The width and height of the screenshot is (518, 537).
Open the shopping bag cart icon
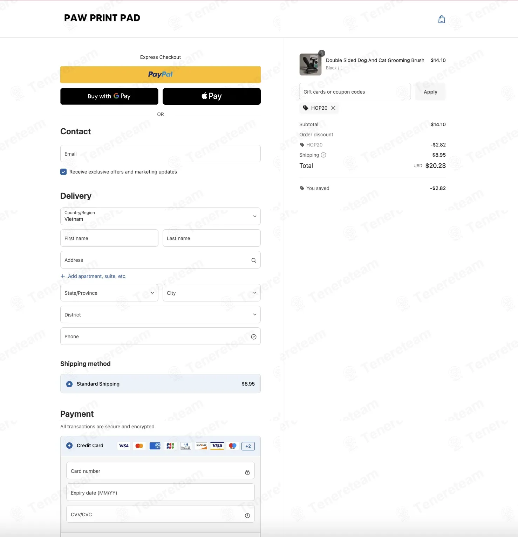442,19
